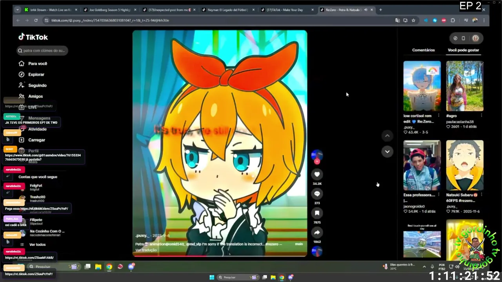Viewport: 502px width, 282px height.
Task: Open the Explorar page
Action: [31, 74]
